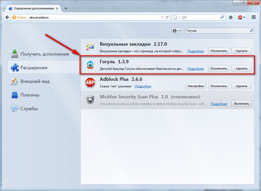
Task: Click the McAfee Security Scan Plus title
Action: tap(129, 97)
